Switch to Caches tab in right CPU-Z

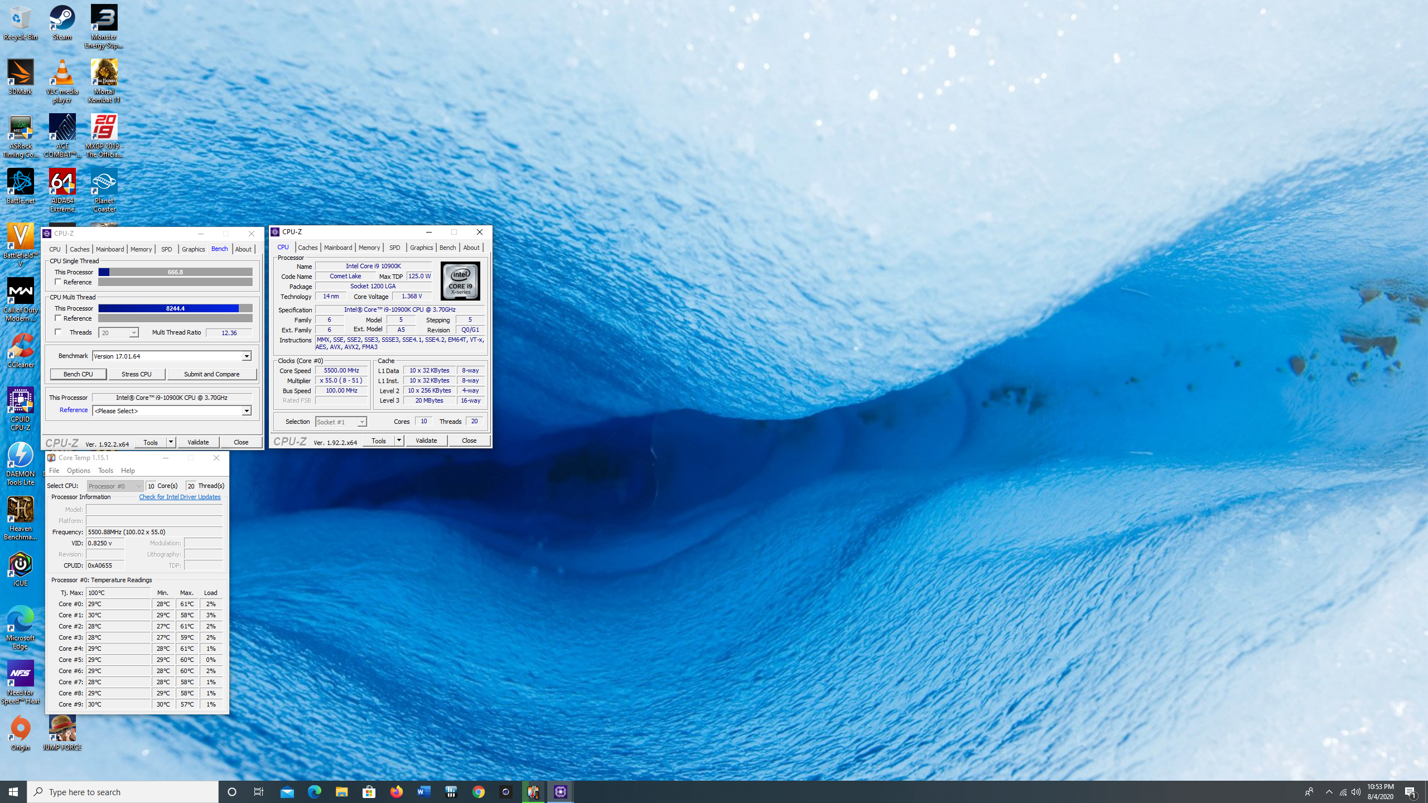(x=307, y=248)
